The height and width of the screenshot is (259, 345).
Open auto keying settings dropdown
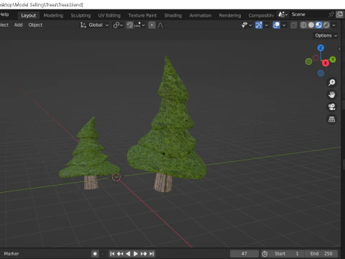click(x=103, y=253)
